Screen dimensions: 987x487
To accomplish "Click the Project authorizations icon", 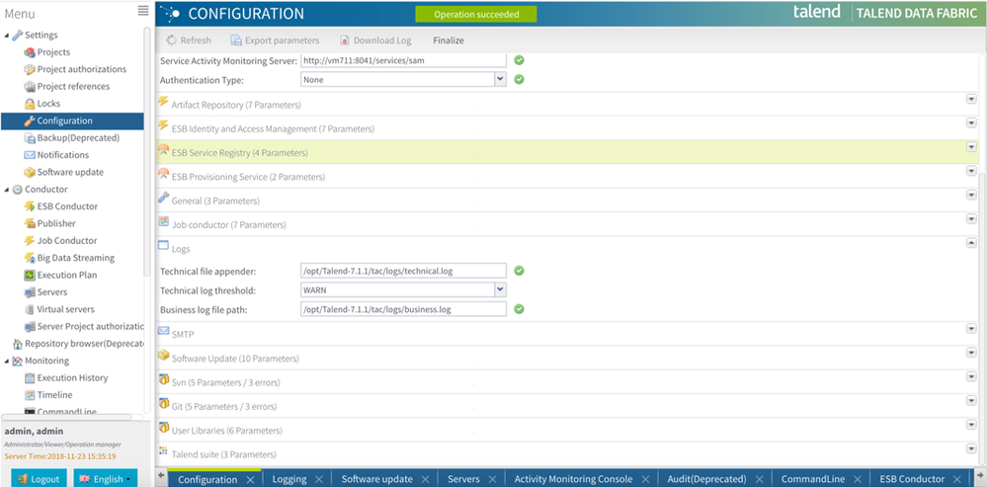I will point(30,69).
